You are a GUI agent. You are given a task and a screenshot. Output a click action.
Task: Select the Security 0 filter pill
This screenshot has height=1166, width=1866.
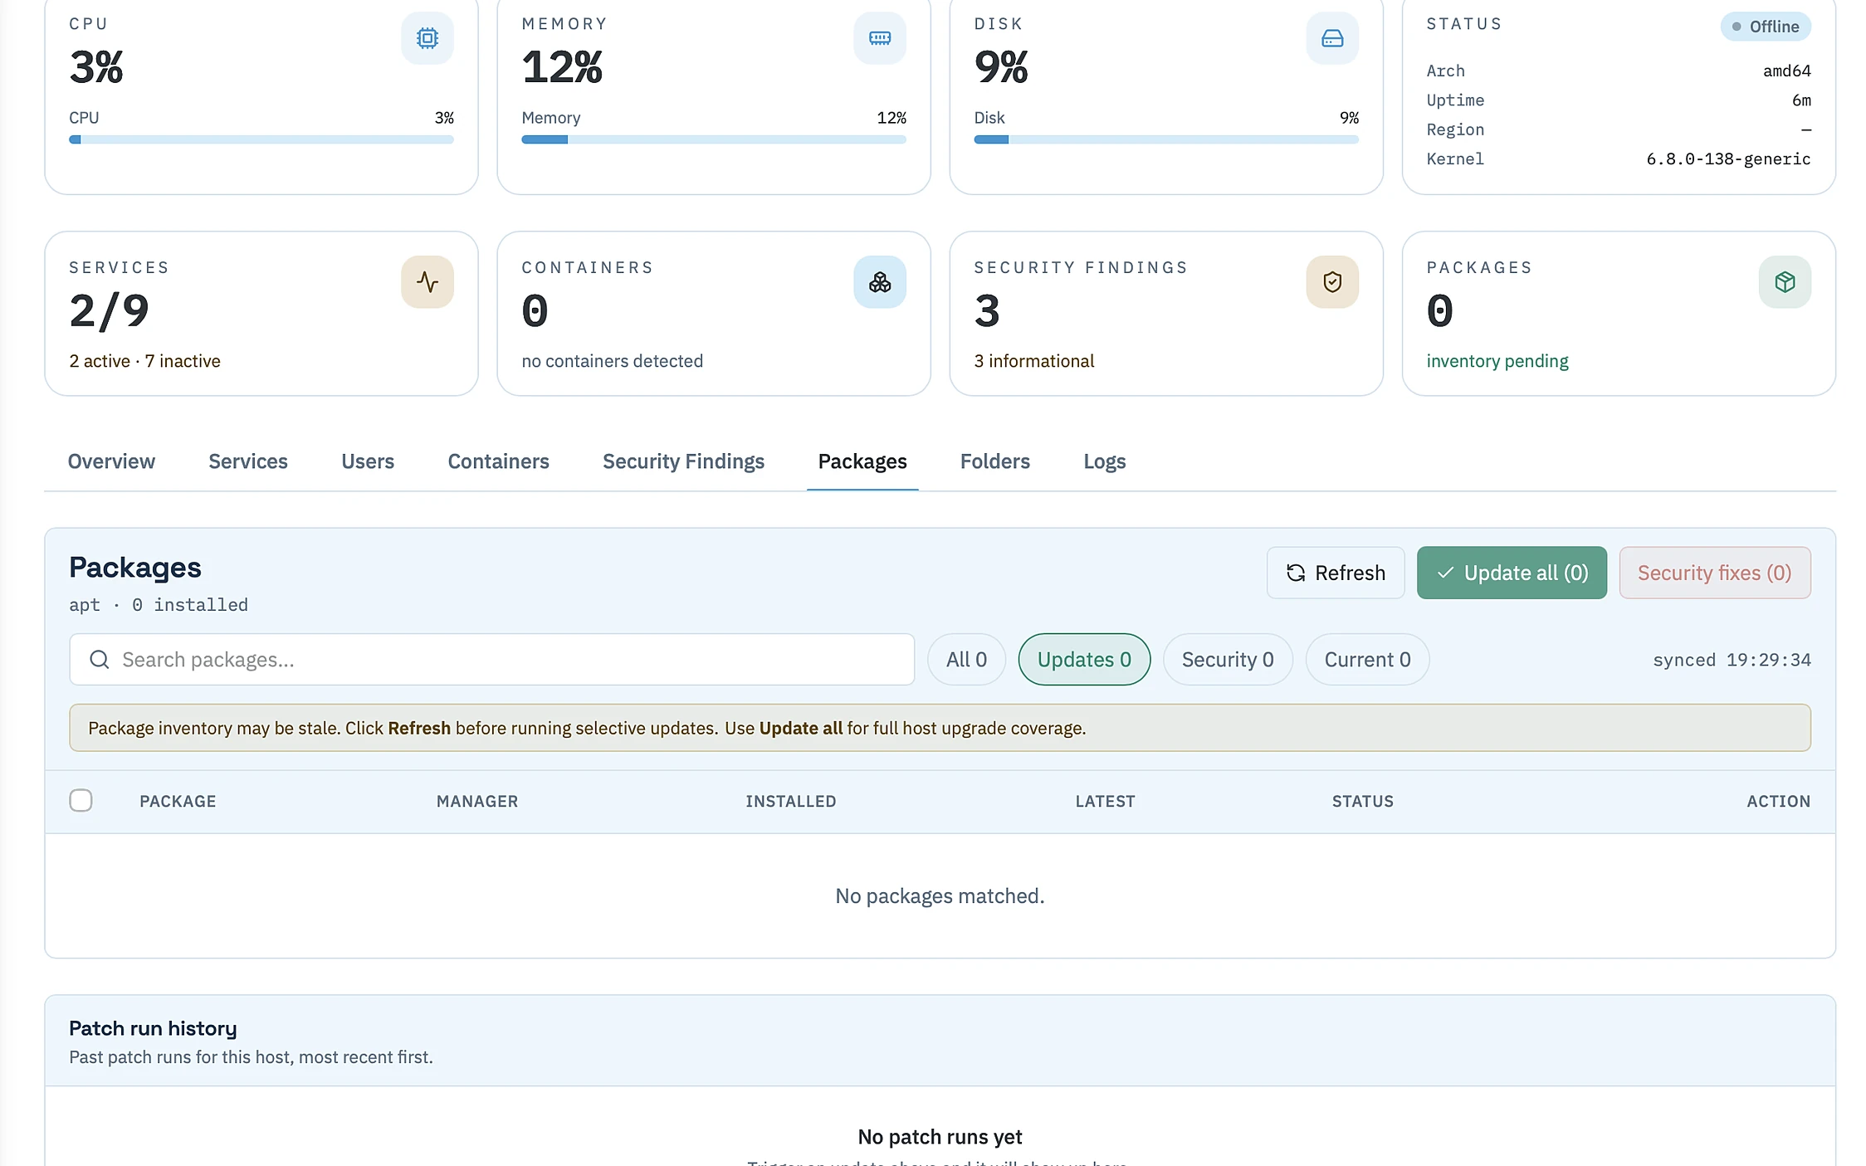pyautogui.click(x=1228, y=660)
